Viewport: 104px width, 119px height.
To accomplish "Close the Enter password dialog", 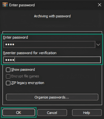I will coord(100,5).
